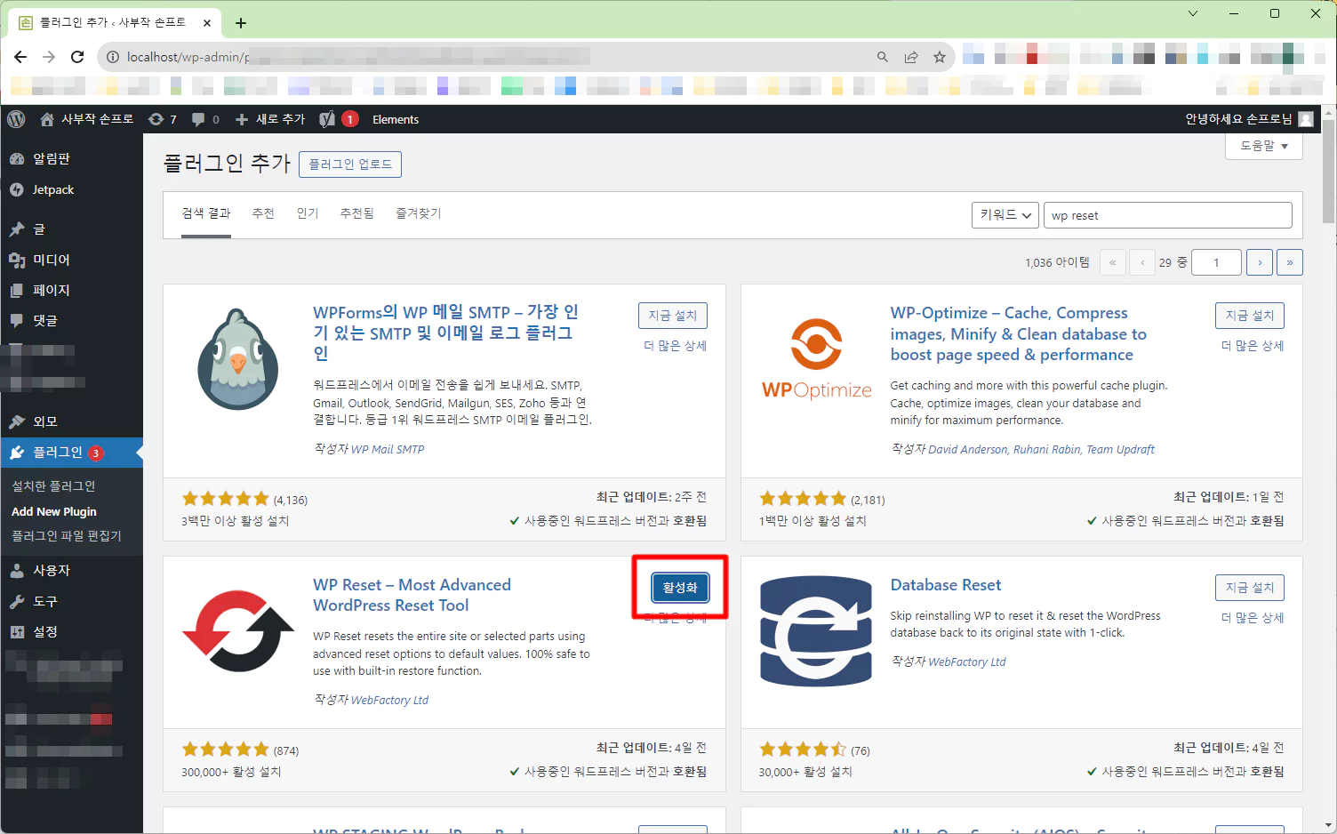Open Database Reset title link
1337x834 pixels.
[x=946, y=585]
